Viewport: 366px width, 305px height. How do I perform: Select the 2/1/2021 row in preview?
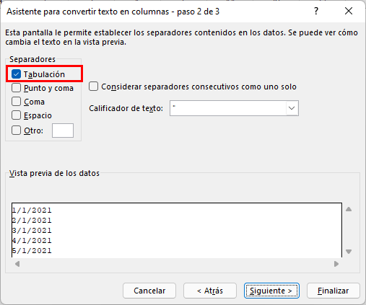pos(32,221)
